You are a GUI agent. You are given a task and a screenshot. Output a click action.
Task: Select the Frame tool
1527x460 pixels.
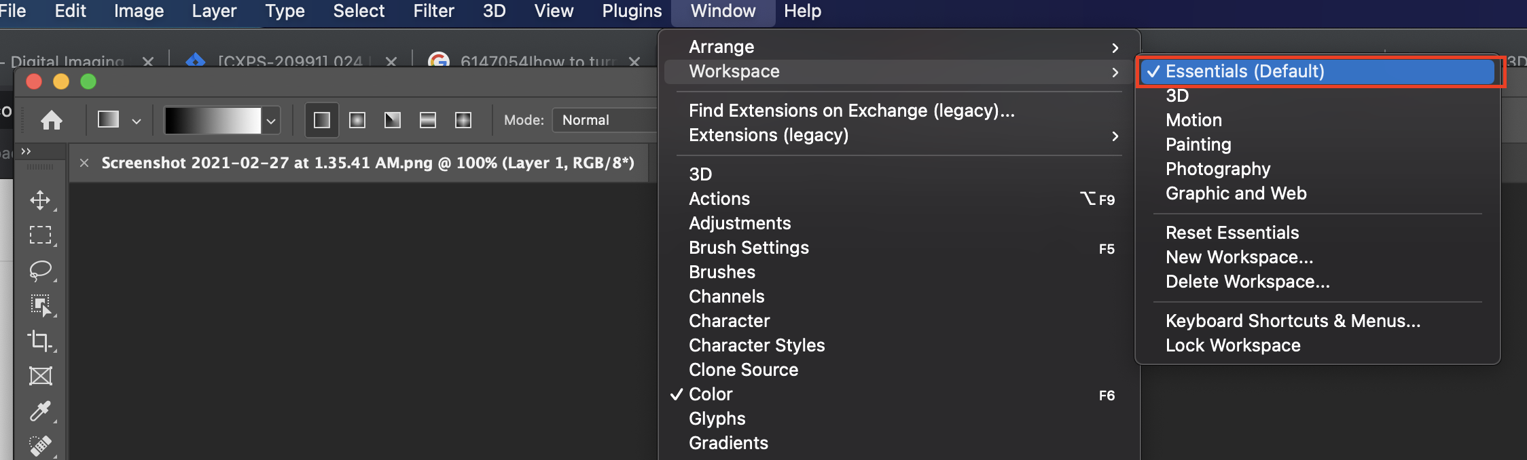tap(40, 376)
